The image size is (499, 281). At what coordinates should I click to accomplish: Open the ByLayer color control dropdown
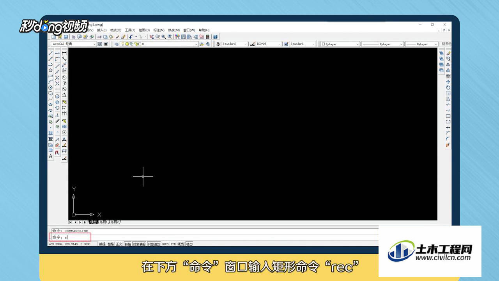point(357,44)
